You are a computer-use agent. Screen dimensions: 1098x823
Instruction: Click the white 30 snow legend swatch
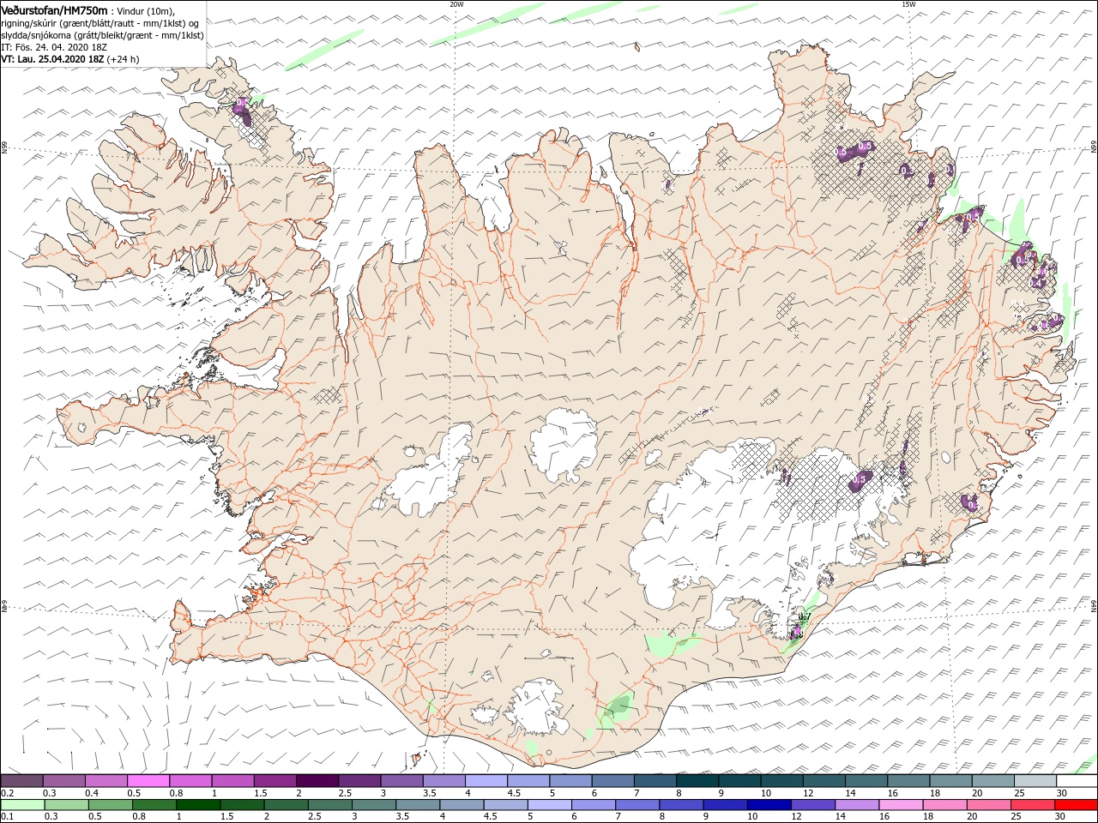coord(1077,781)
